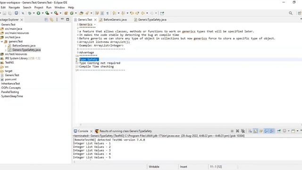Minimize the Package Explorer view
Viewport: 302px width, 170px height.
coord(62,19)
